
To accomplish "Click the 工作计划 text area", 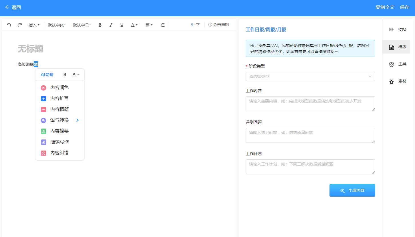I will point(310,167).
